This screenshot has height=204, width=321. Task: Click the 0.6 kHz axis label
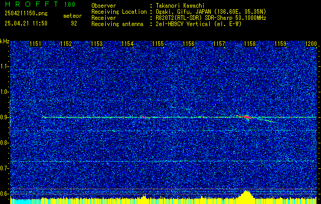pyautogui.click(x=4, y=194)
